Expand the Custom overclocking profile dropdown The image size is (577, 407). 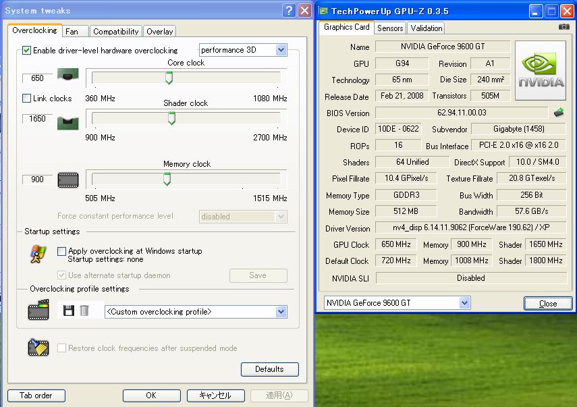click(x=196, y=312)
